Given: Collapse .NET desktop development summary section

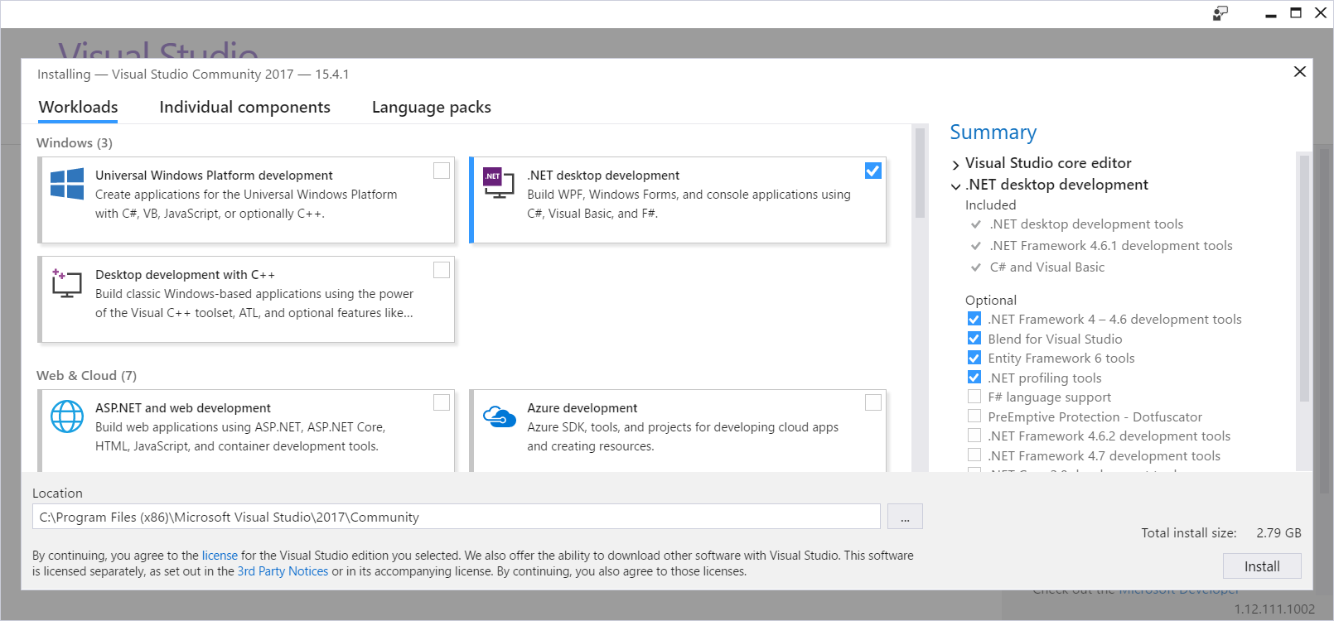Looking at the screenshot, I should [956, 185].
